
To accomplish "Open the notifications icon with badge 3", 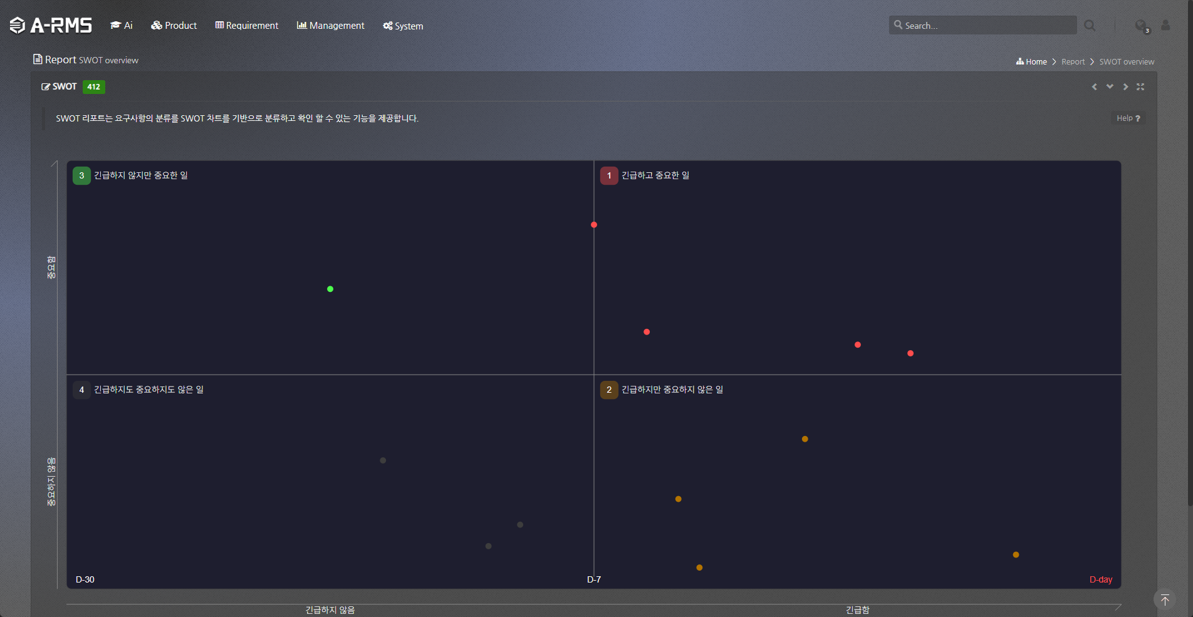I will (1141, 26).
